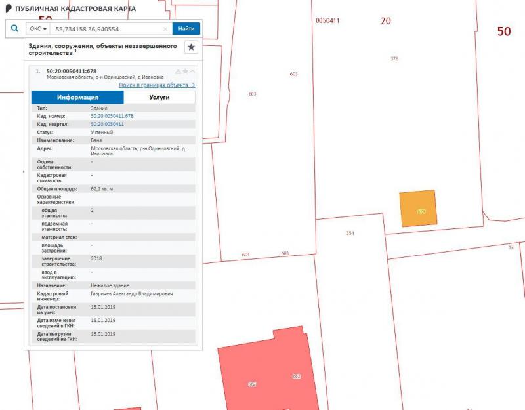Click engineer name Гавричев Александр Владимирович
This screenshot has width=525, height=410.
click(x=132, y=293)
